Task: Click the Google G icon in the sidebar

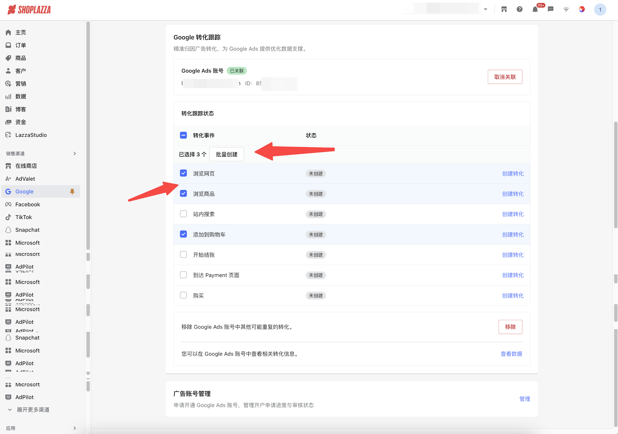Action: [8, 191]
